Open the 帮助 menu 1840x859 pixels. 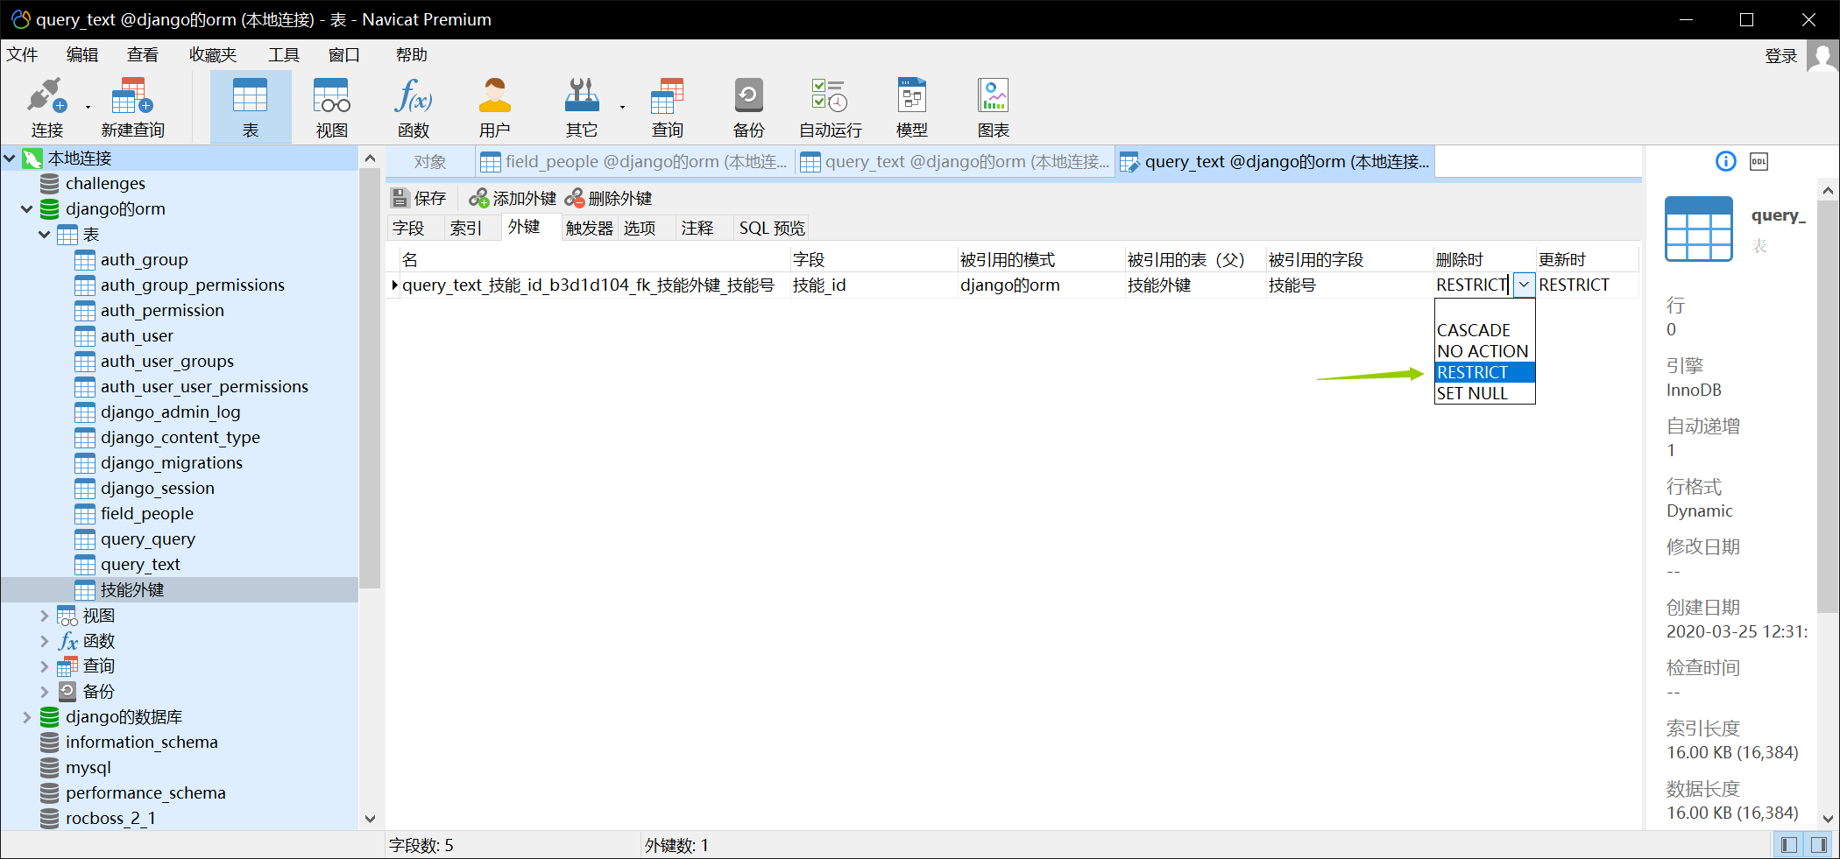[x=412, y=55]
